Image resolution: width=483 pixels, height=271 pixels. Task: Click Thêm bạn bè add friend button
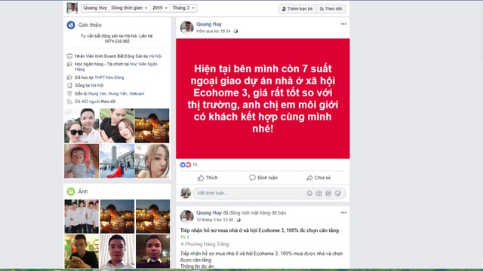click(297, 8)
